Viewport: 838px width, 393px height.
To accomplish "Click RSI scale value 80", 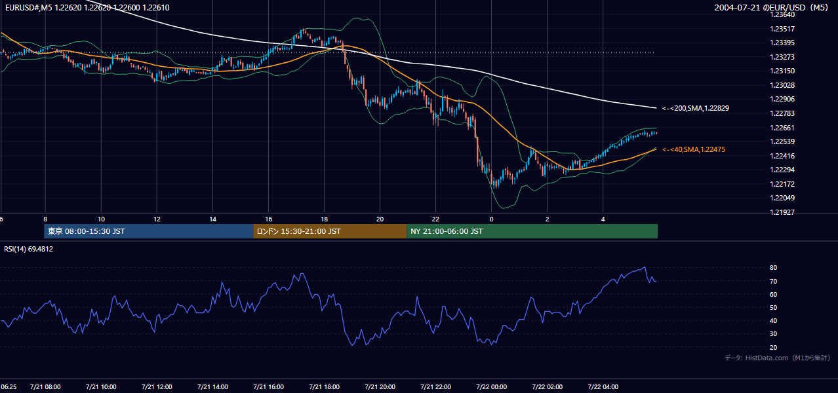I will pos(774,268).
